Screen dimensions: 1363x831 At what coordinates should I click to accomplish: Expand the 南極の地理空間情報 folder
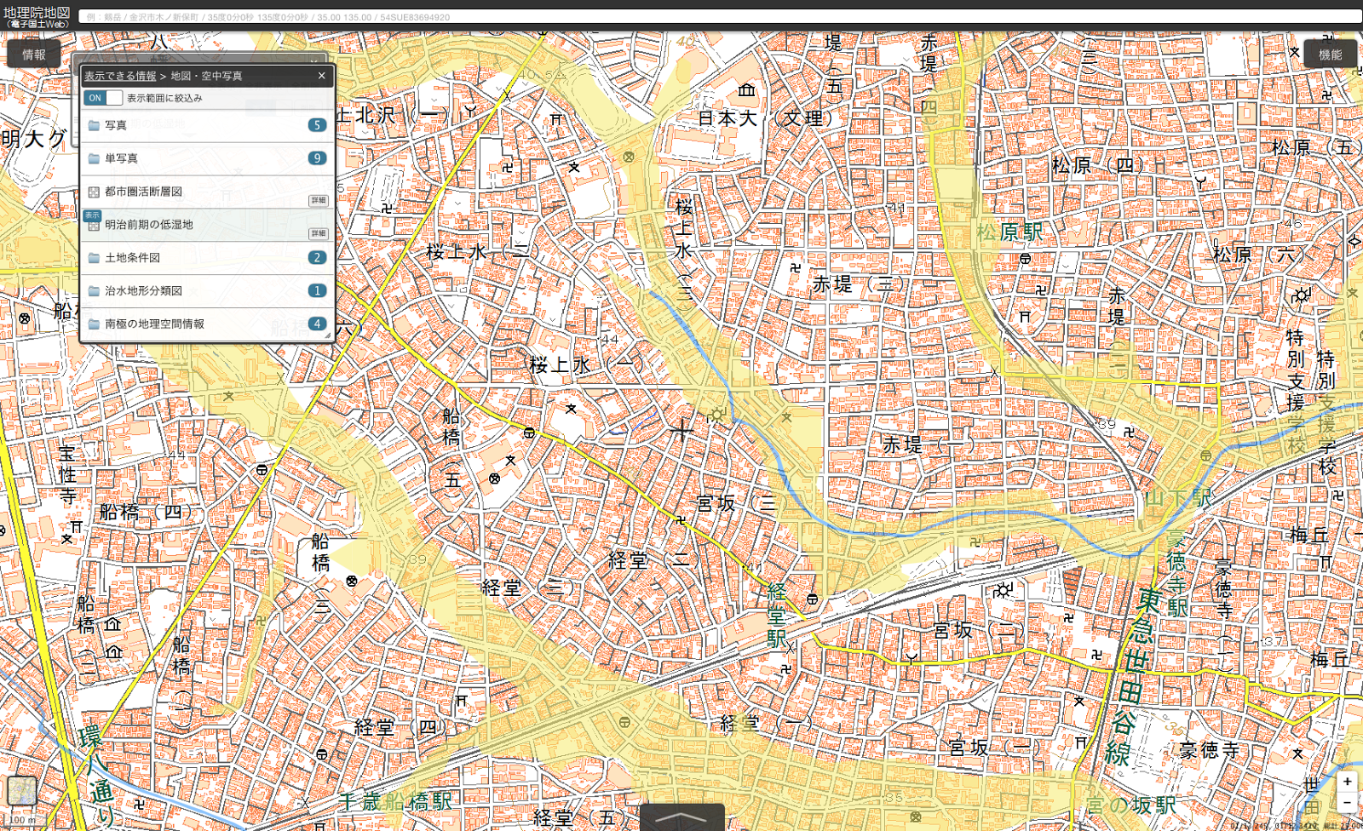pyautogui.click(x=154, y=324)
